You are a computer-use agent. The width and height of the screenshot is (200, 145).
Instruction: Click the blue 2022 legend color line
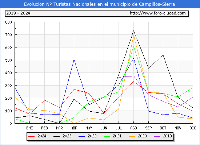81,136
